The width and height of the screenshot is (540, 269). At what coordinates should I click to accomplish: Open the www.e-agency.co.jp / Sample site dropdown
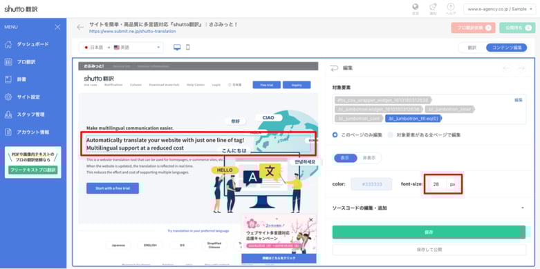pyautogui.click(x=500, y=9)
